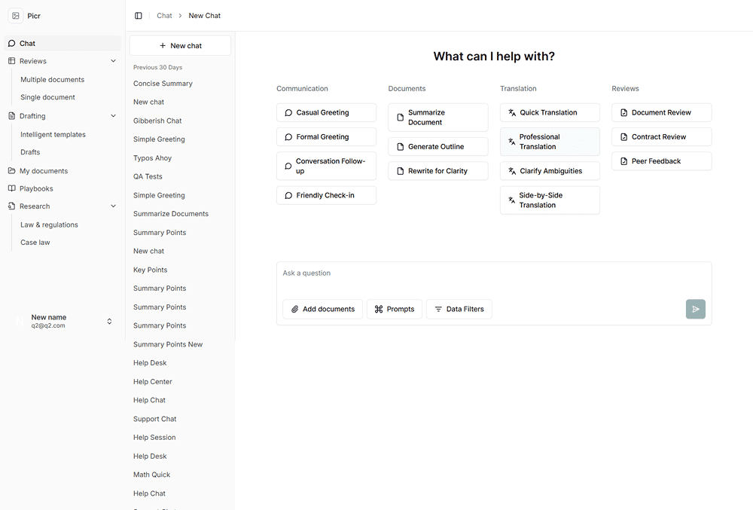Image resolution: width=753 pixels, height=510 pixels.
Task: Open Playbooks from the sidebar
Action: pyautogui.click(x=36, y=188)
